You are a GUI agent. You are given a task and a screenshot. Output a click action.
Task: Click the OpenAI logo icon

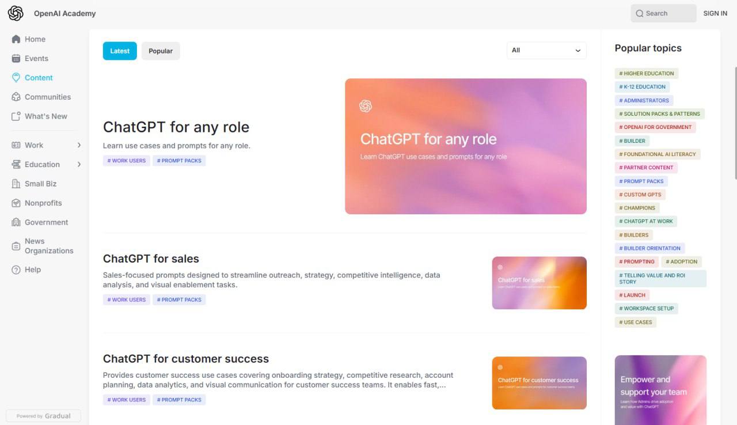click(16, 13)
